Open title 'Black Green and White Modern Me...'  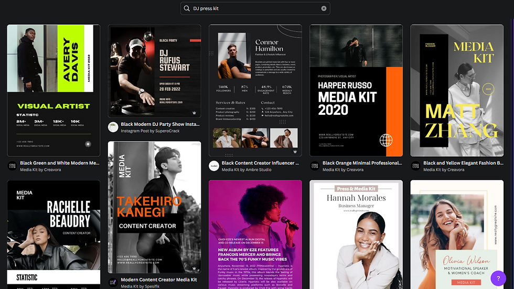coord(60,163)
